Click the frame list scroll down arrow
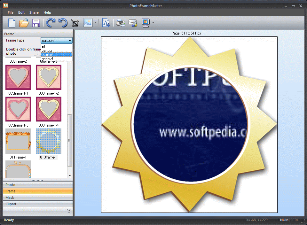307x225 pixels. 70,176
